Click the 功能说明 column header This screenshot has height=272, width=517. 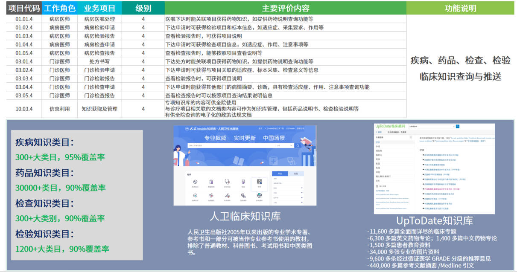pyautogui.click(x=460, y=8)
